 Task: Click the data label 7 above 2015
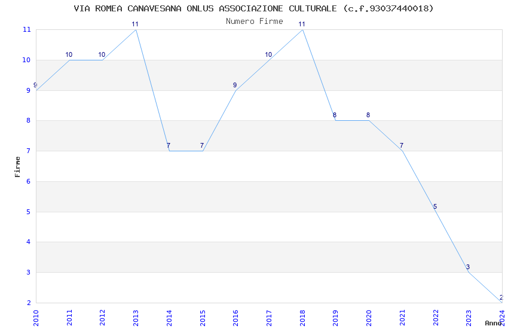click(x=202, y=145)
